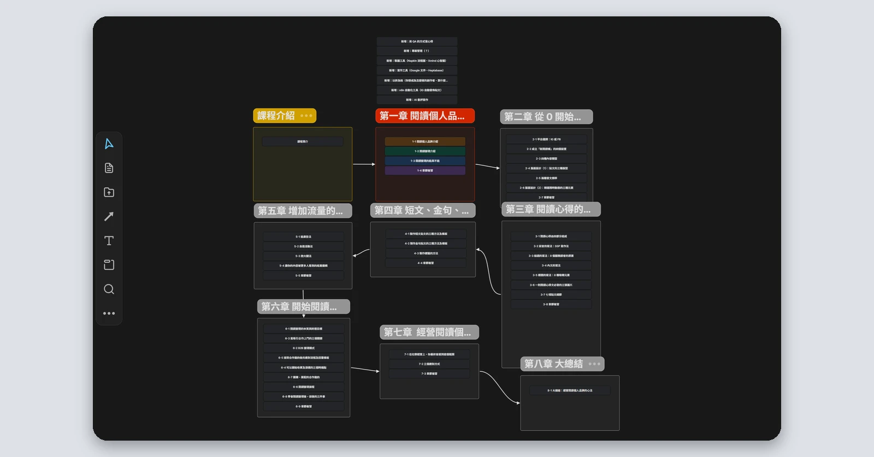This screenshot has height=457, width=874.
Task: Select the yellow 課程介紹 section title
Action: point(276,116)
